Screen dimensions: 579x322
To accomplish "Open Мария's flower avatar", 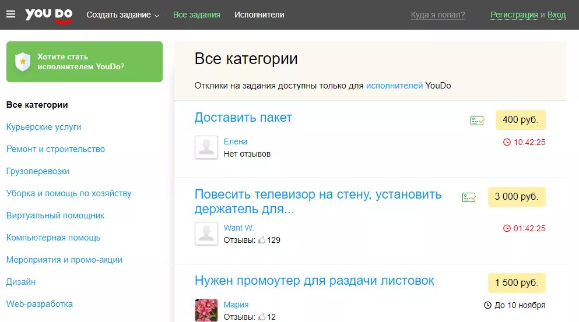I will pos(206,310).
